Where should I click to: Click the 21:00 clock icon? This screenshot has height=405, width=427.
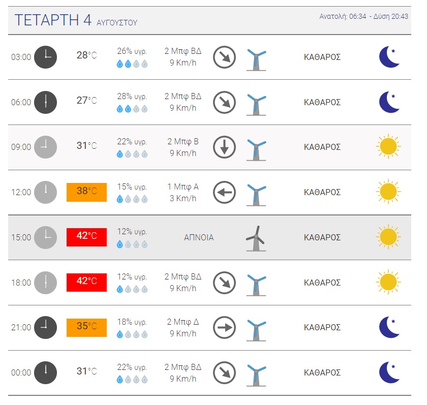(x=45, y=327)
